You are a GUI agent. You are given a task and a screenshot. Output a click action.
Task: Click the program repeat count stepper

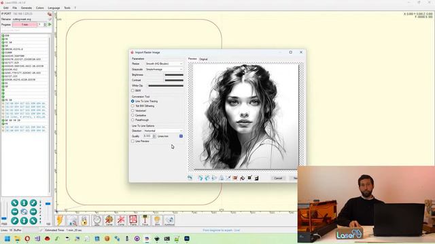pos(46,24)
